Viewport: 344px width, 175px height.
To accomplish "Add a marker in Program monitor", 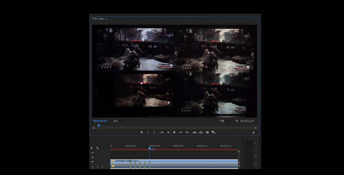I will (142, 132).
